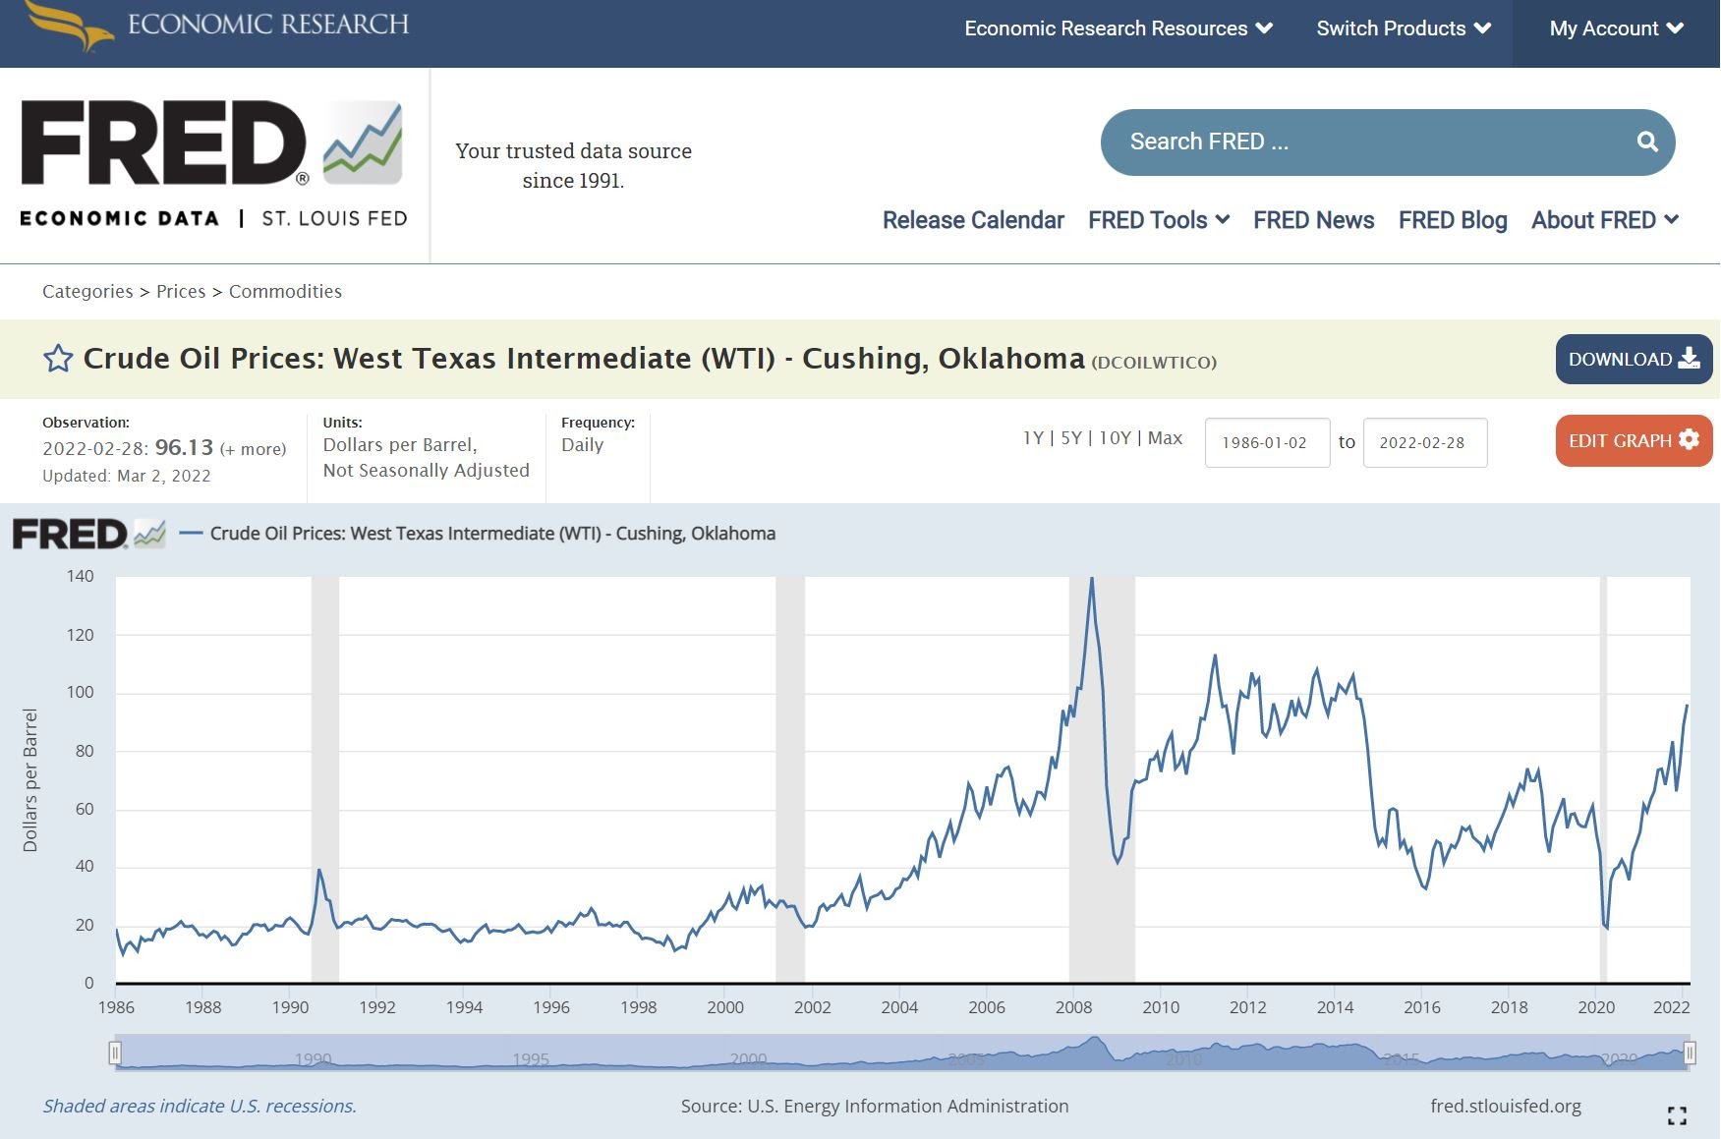Open the Release Calendar page
Image resolution: width=1721 pixels, height=1139 pixels.
click(973, 220)
